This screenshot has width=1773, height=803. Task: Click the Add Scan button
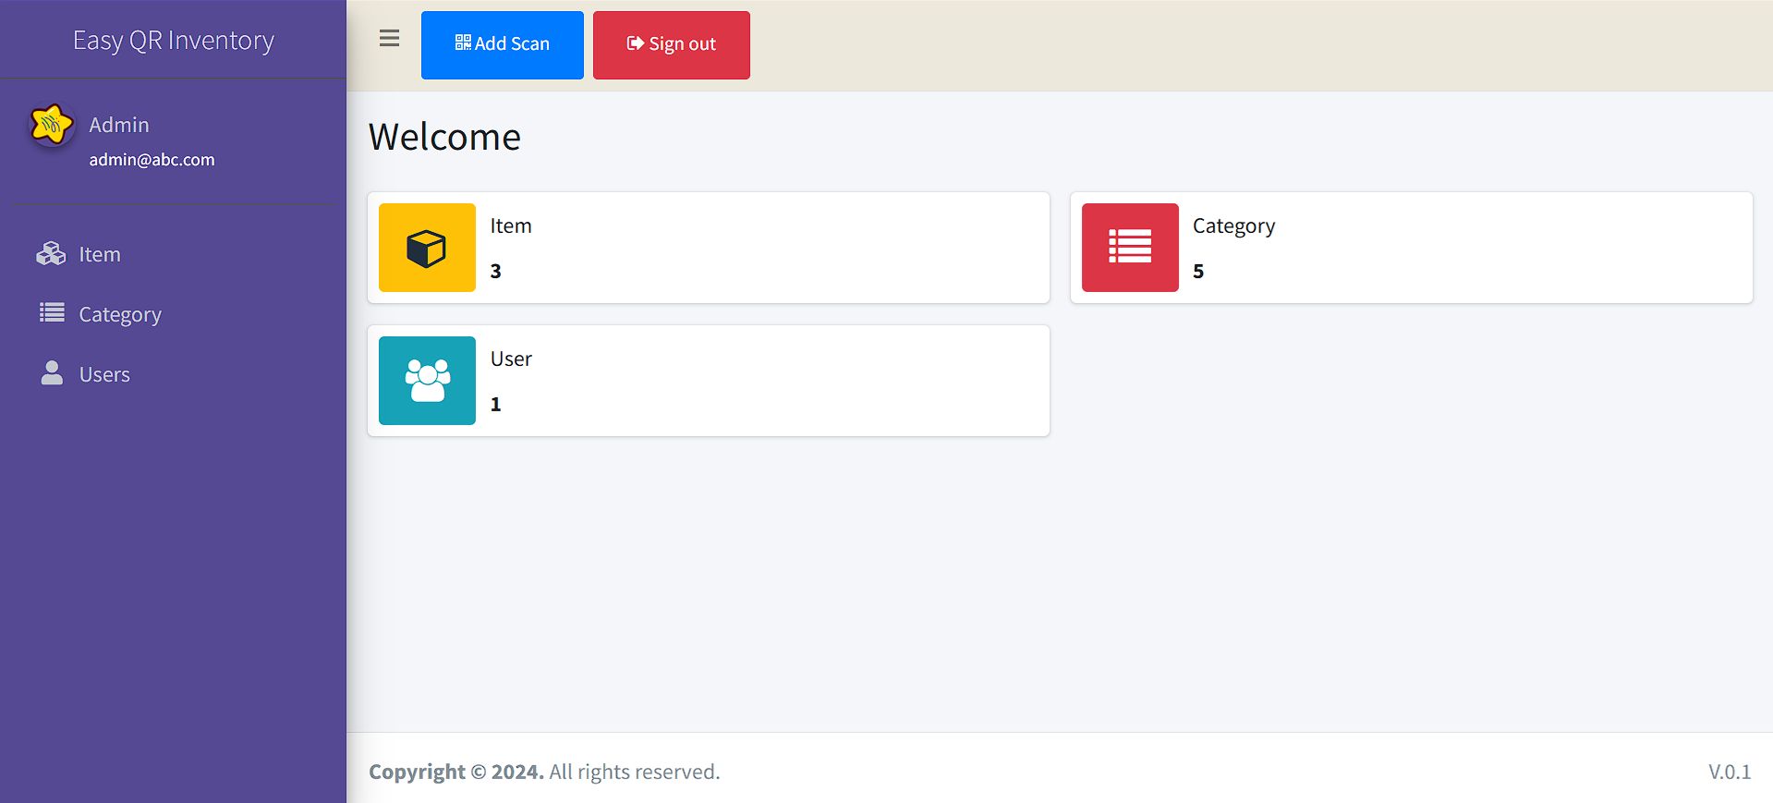click(502, 44)
